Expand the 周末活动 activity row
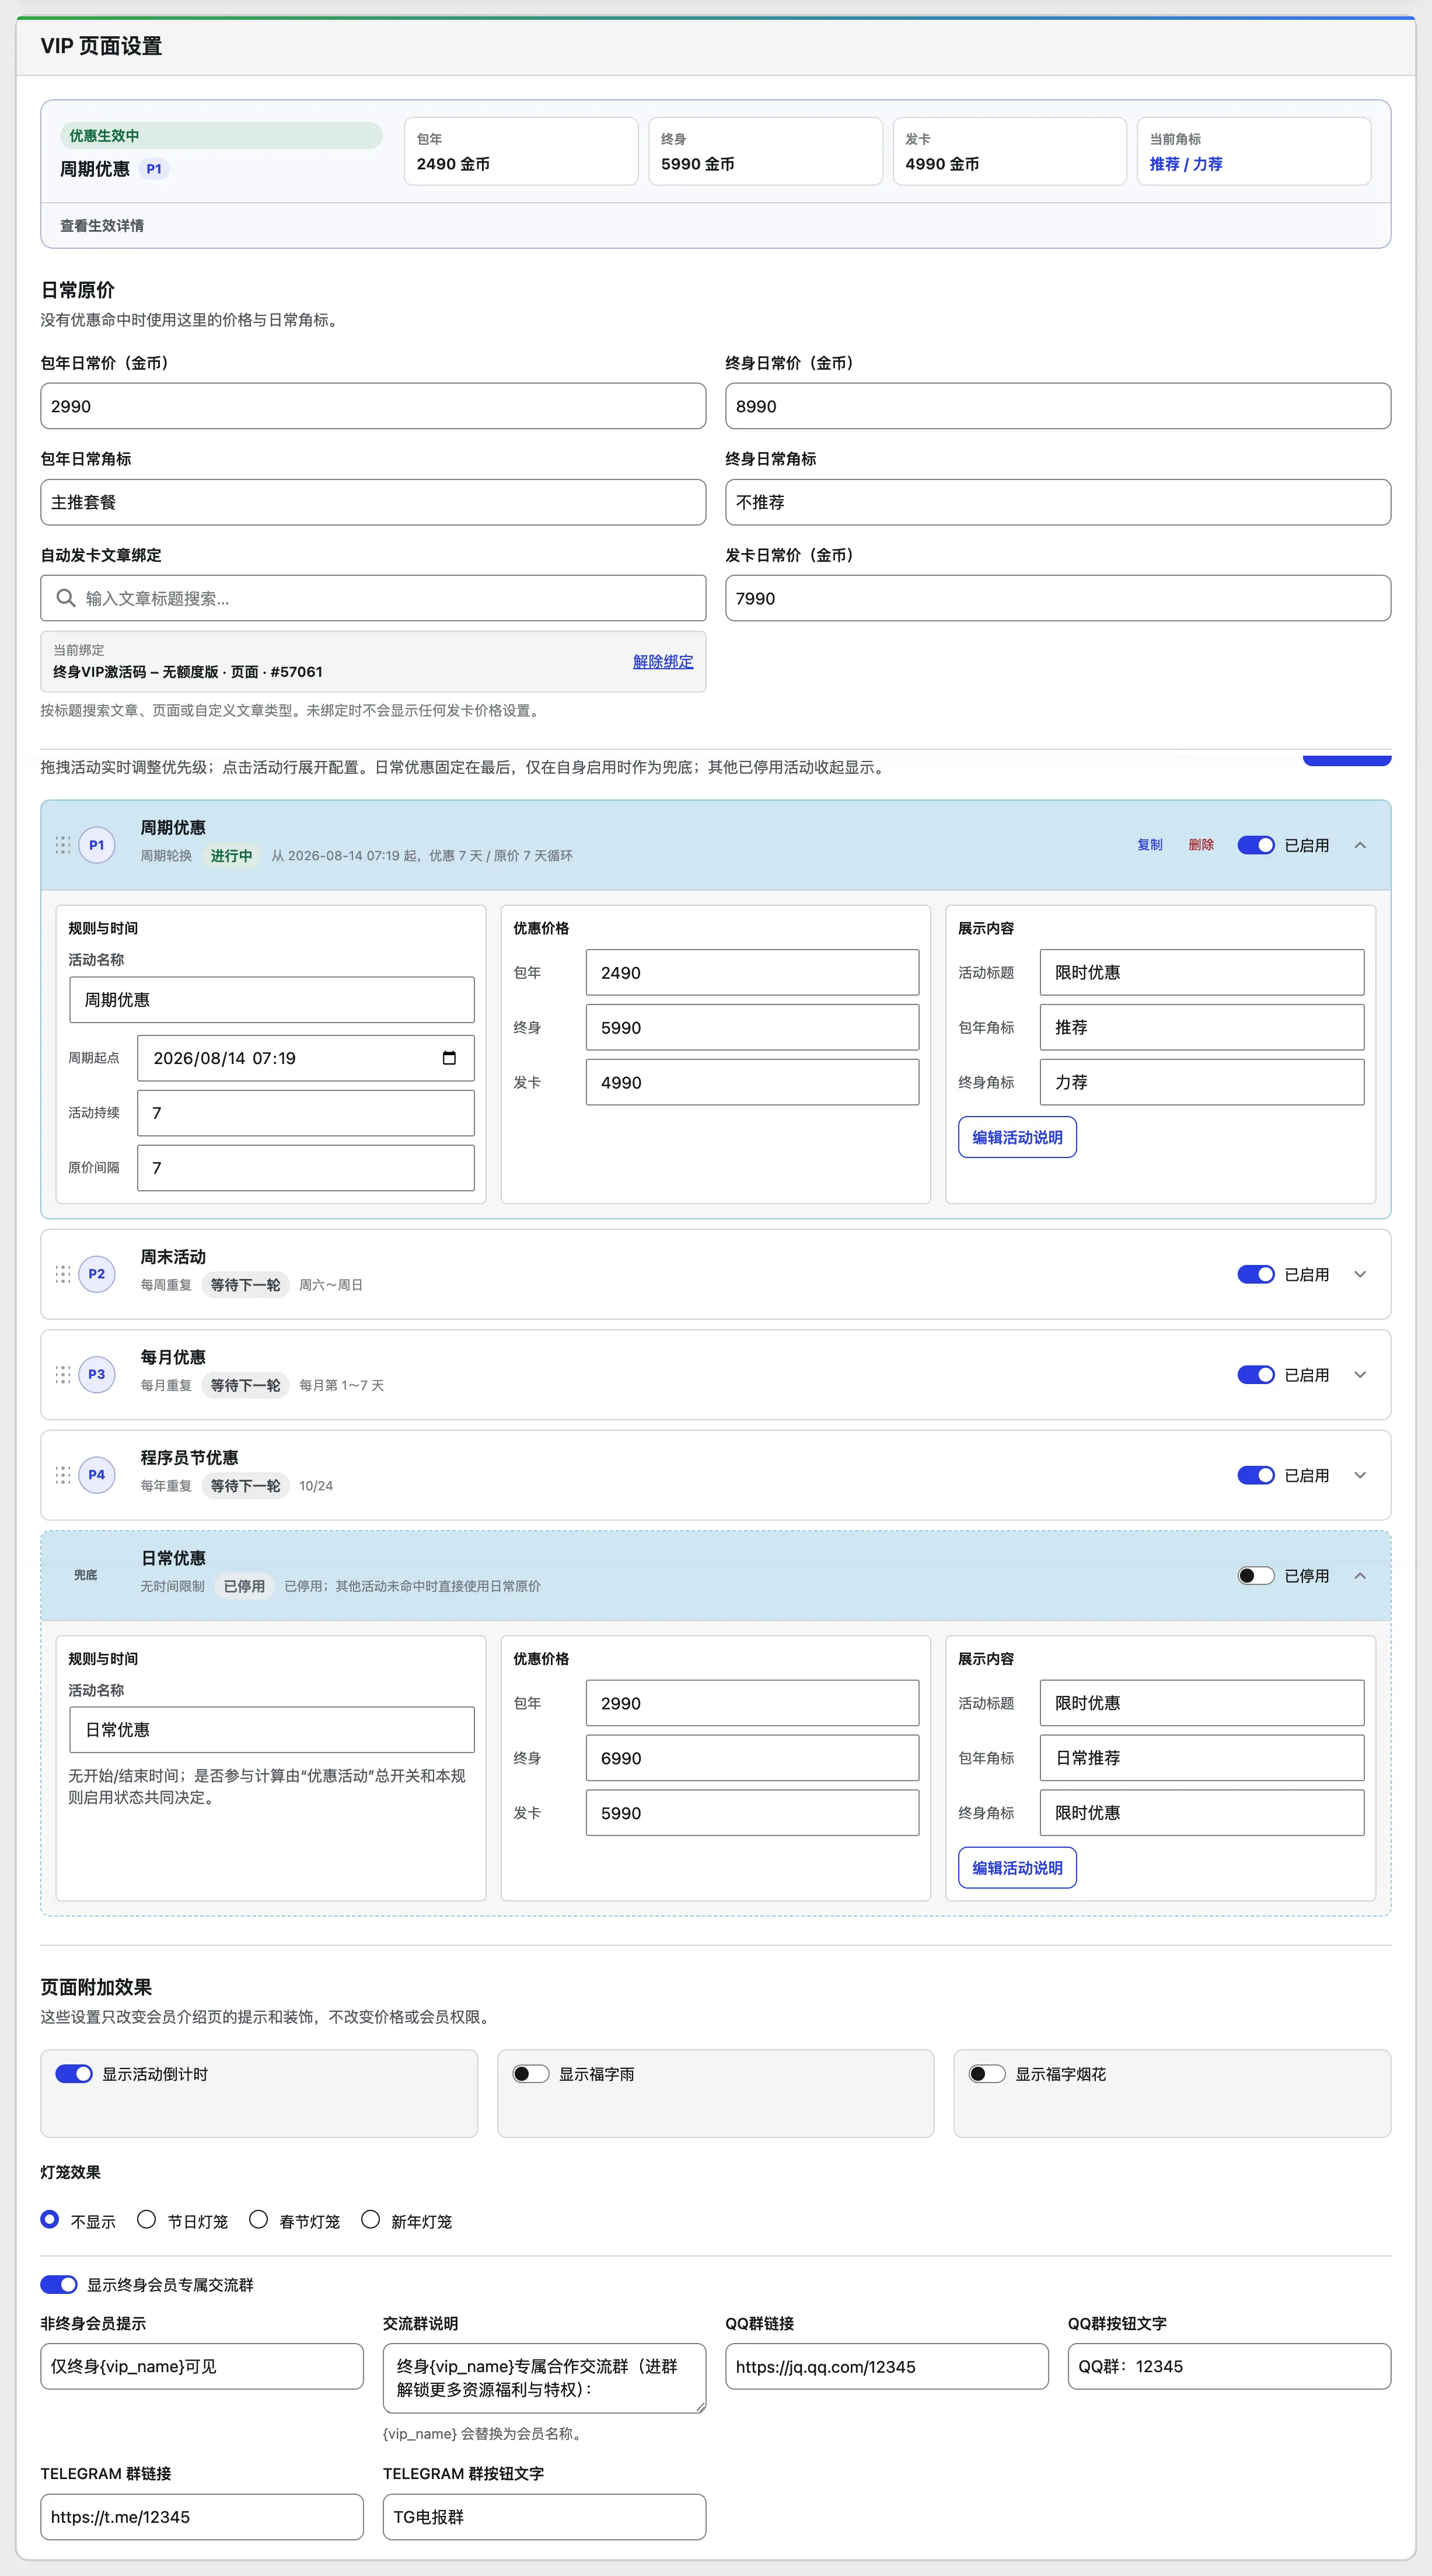The height and width of the screenshot is (2576, 1432). tap(1360, 1274)
